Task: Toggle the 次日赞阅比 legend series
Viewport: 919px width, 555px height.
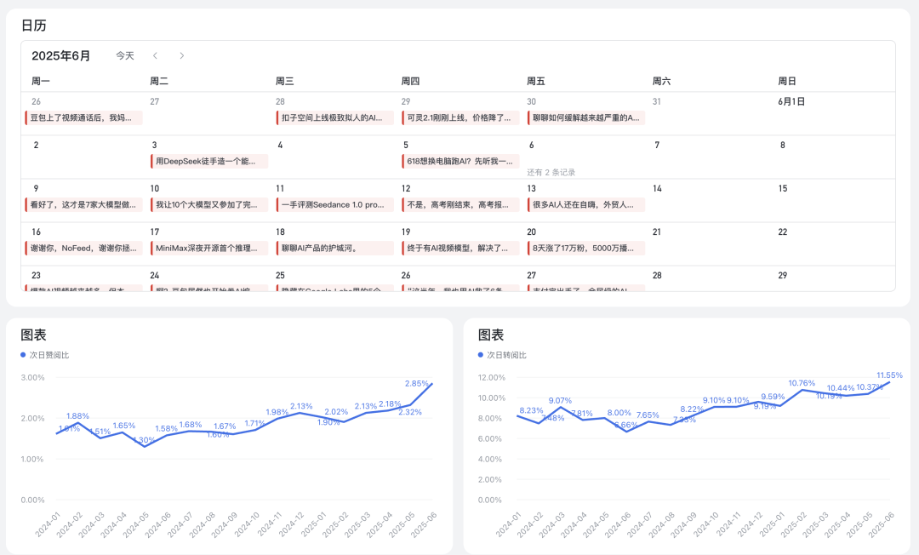Action: [49, 355]
